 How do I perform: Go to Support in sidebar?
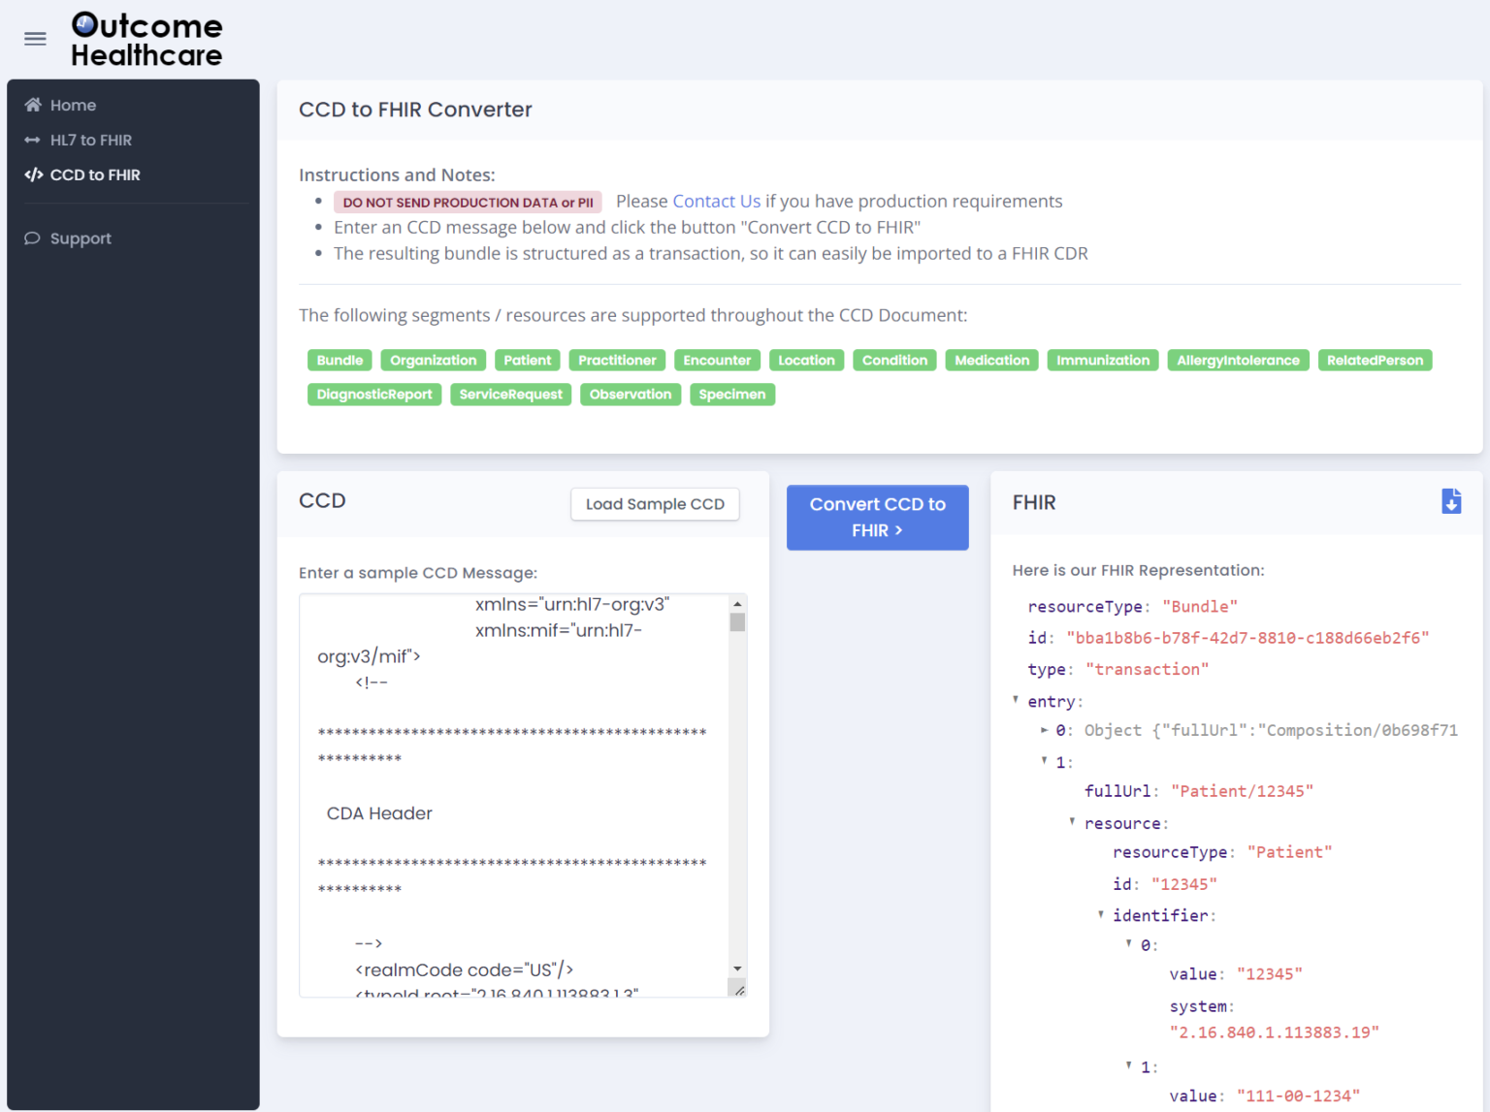click(81, 238)
